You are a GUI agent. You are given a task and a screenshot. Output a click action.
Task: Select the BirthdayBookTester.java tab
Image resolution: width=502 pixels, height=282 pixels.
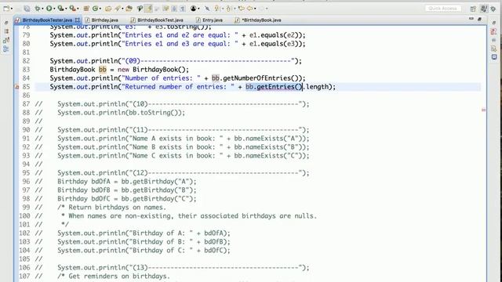point(47,20)
